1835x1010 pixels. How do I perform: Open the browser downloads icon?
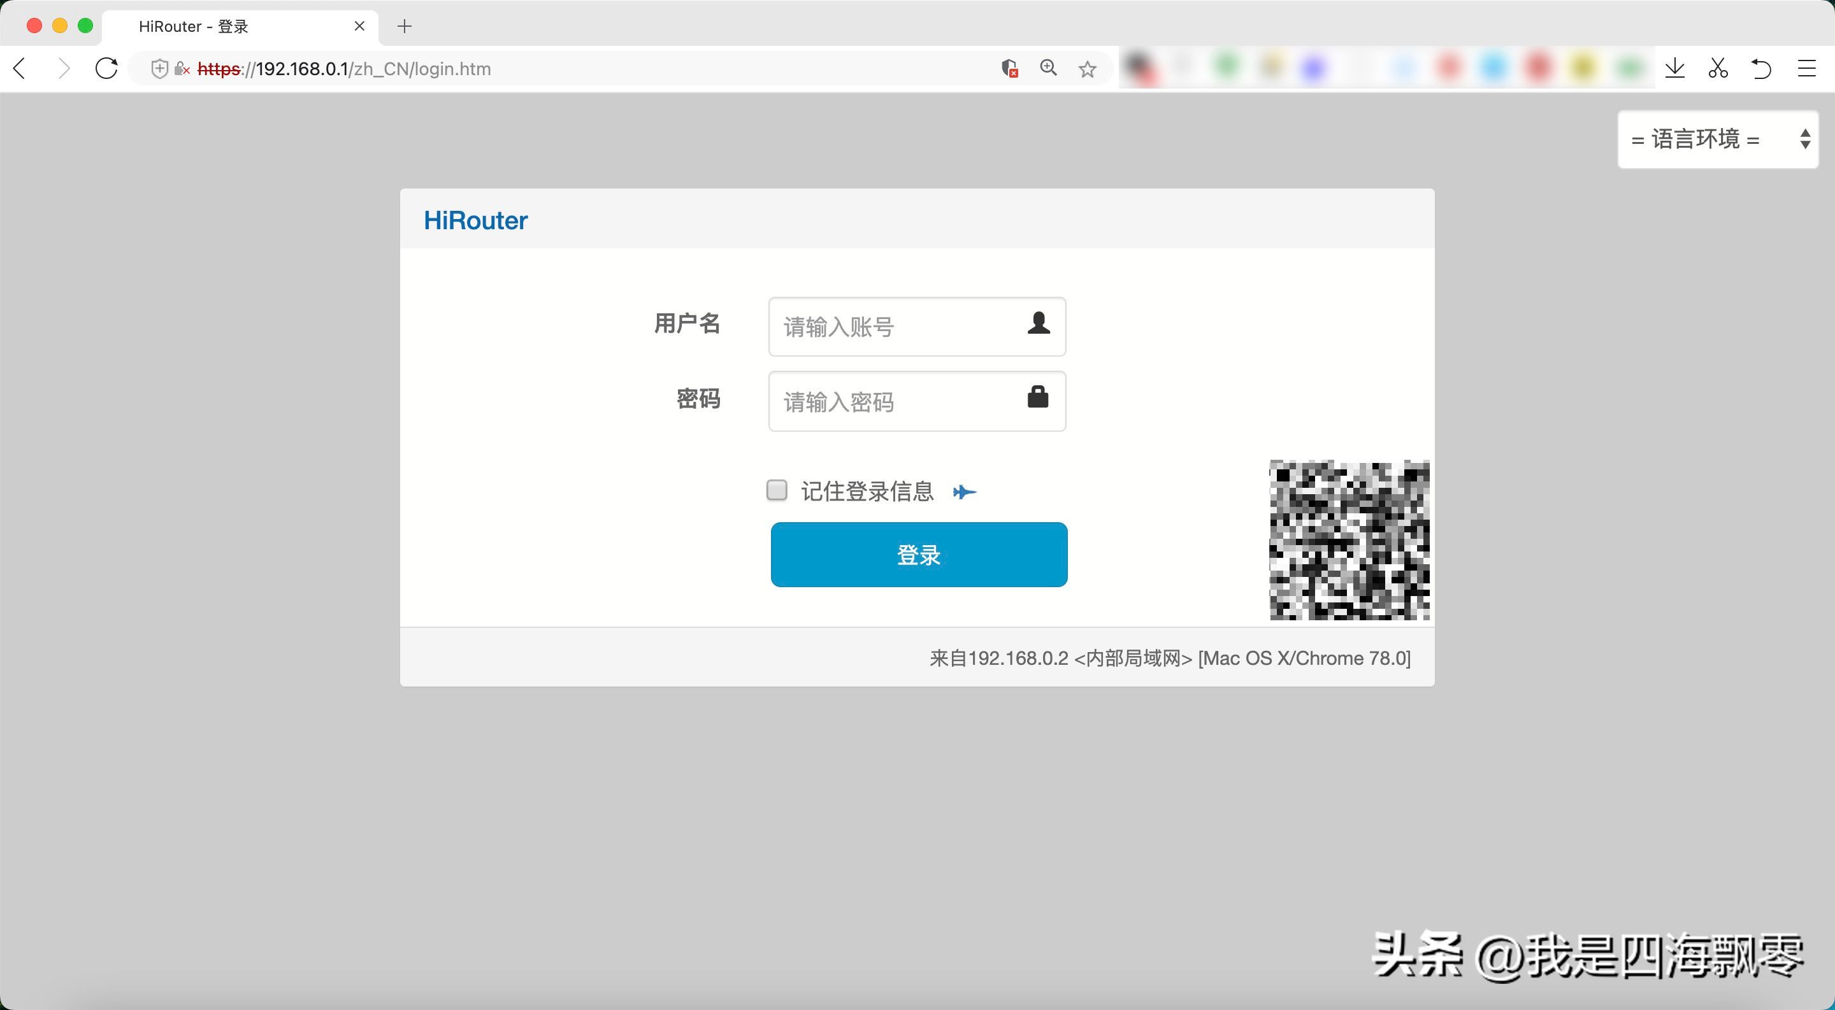tap(1674, 68)
